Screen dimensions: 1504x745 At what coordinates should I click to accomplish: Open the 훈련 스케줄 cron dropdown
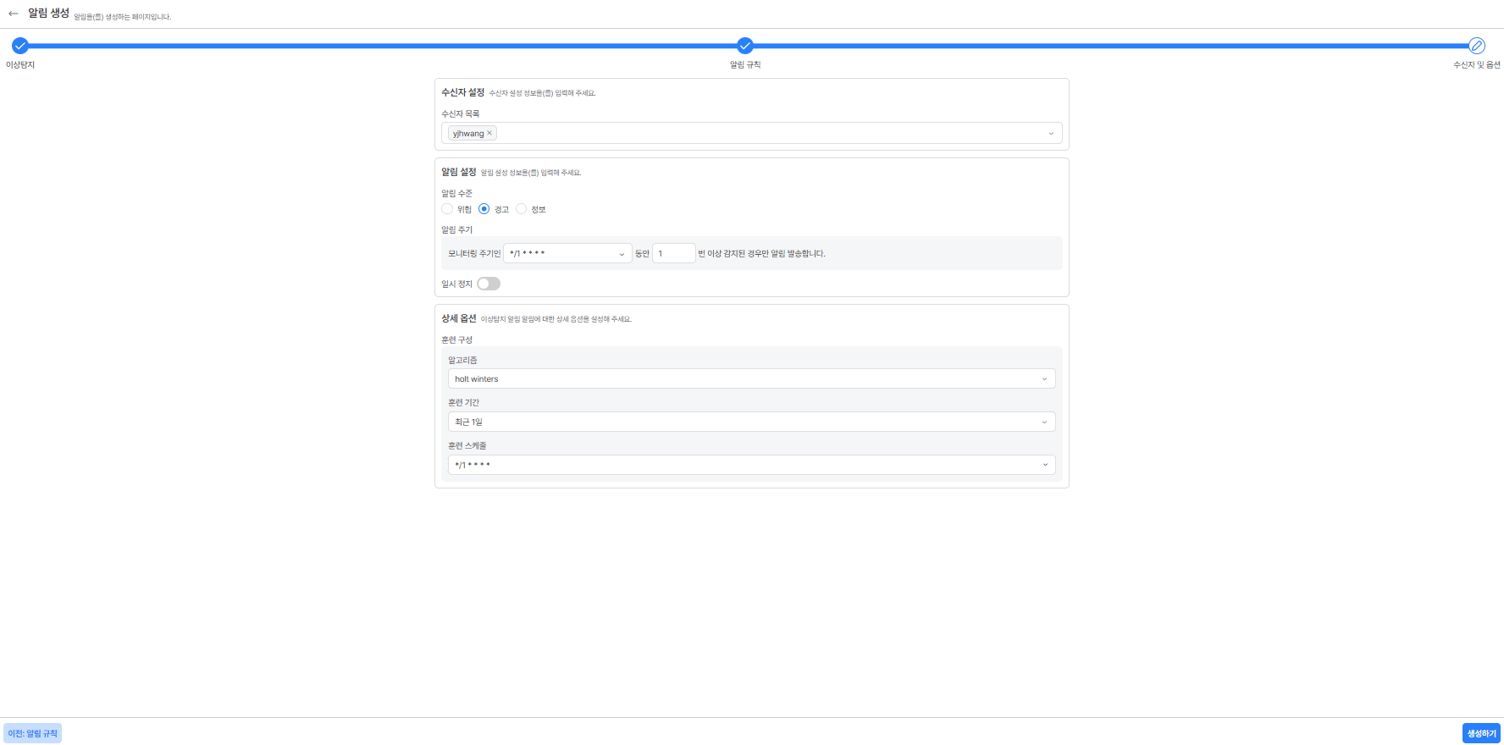[752, 465]
